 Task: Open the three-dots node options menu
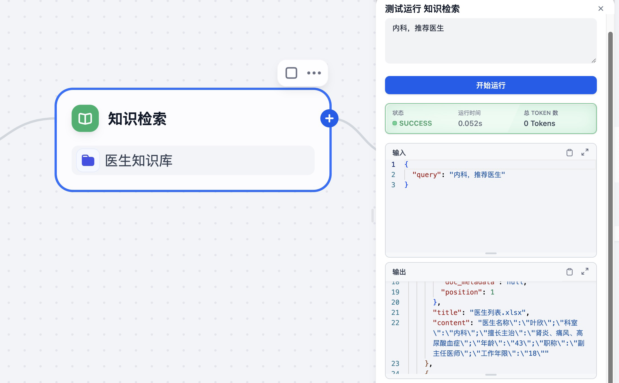pos(314,73)
